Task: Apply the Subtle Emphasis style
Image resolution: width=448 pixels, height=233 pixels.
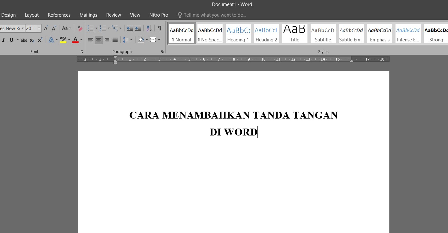Action: 351,33
